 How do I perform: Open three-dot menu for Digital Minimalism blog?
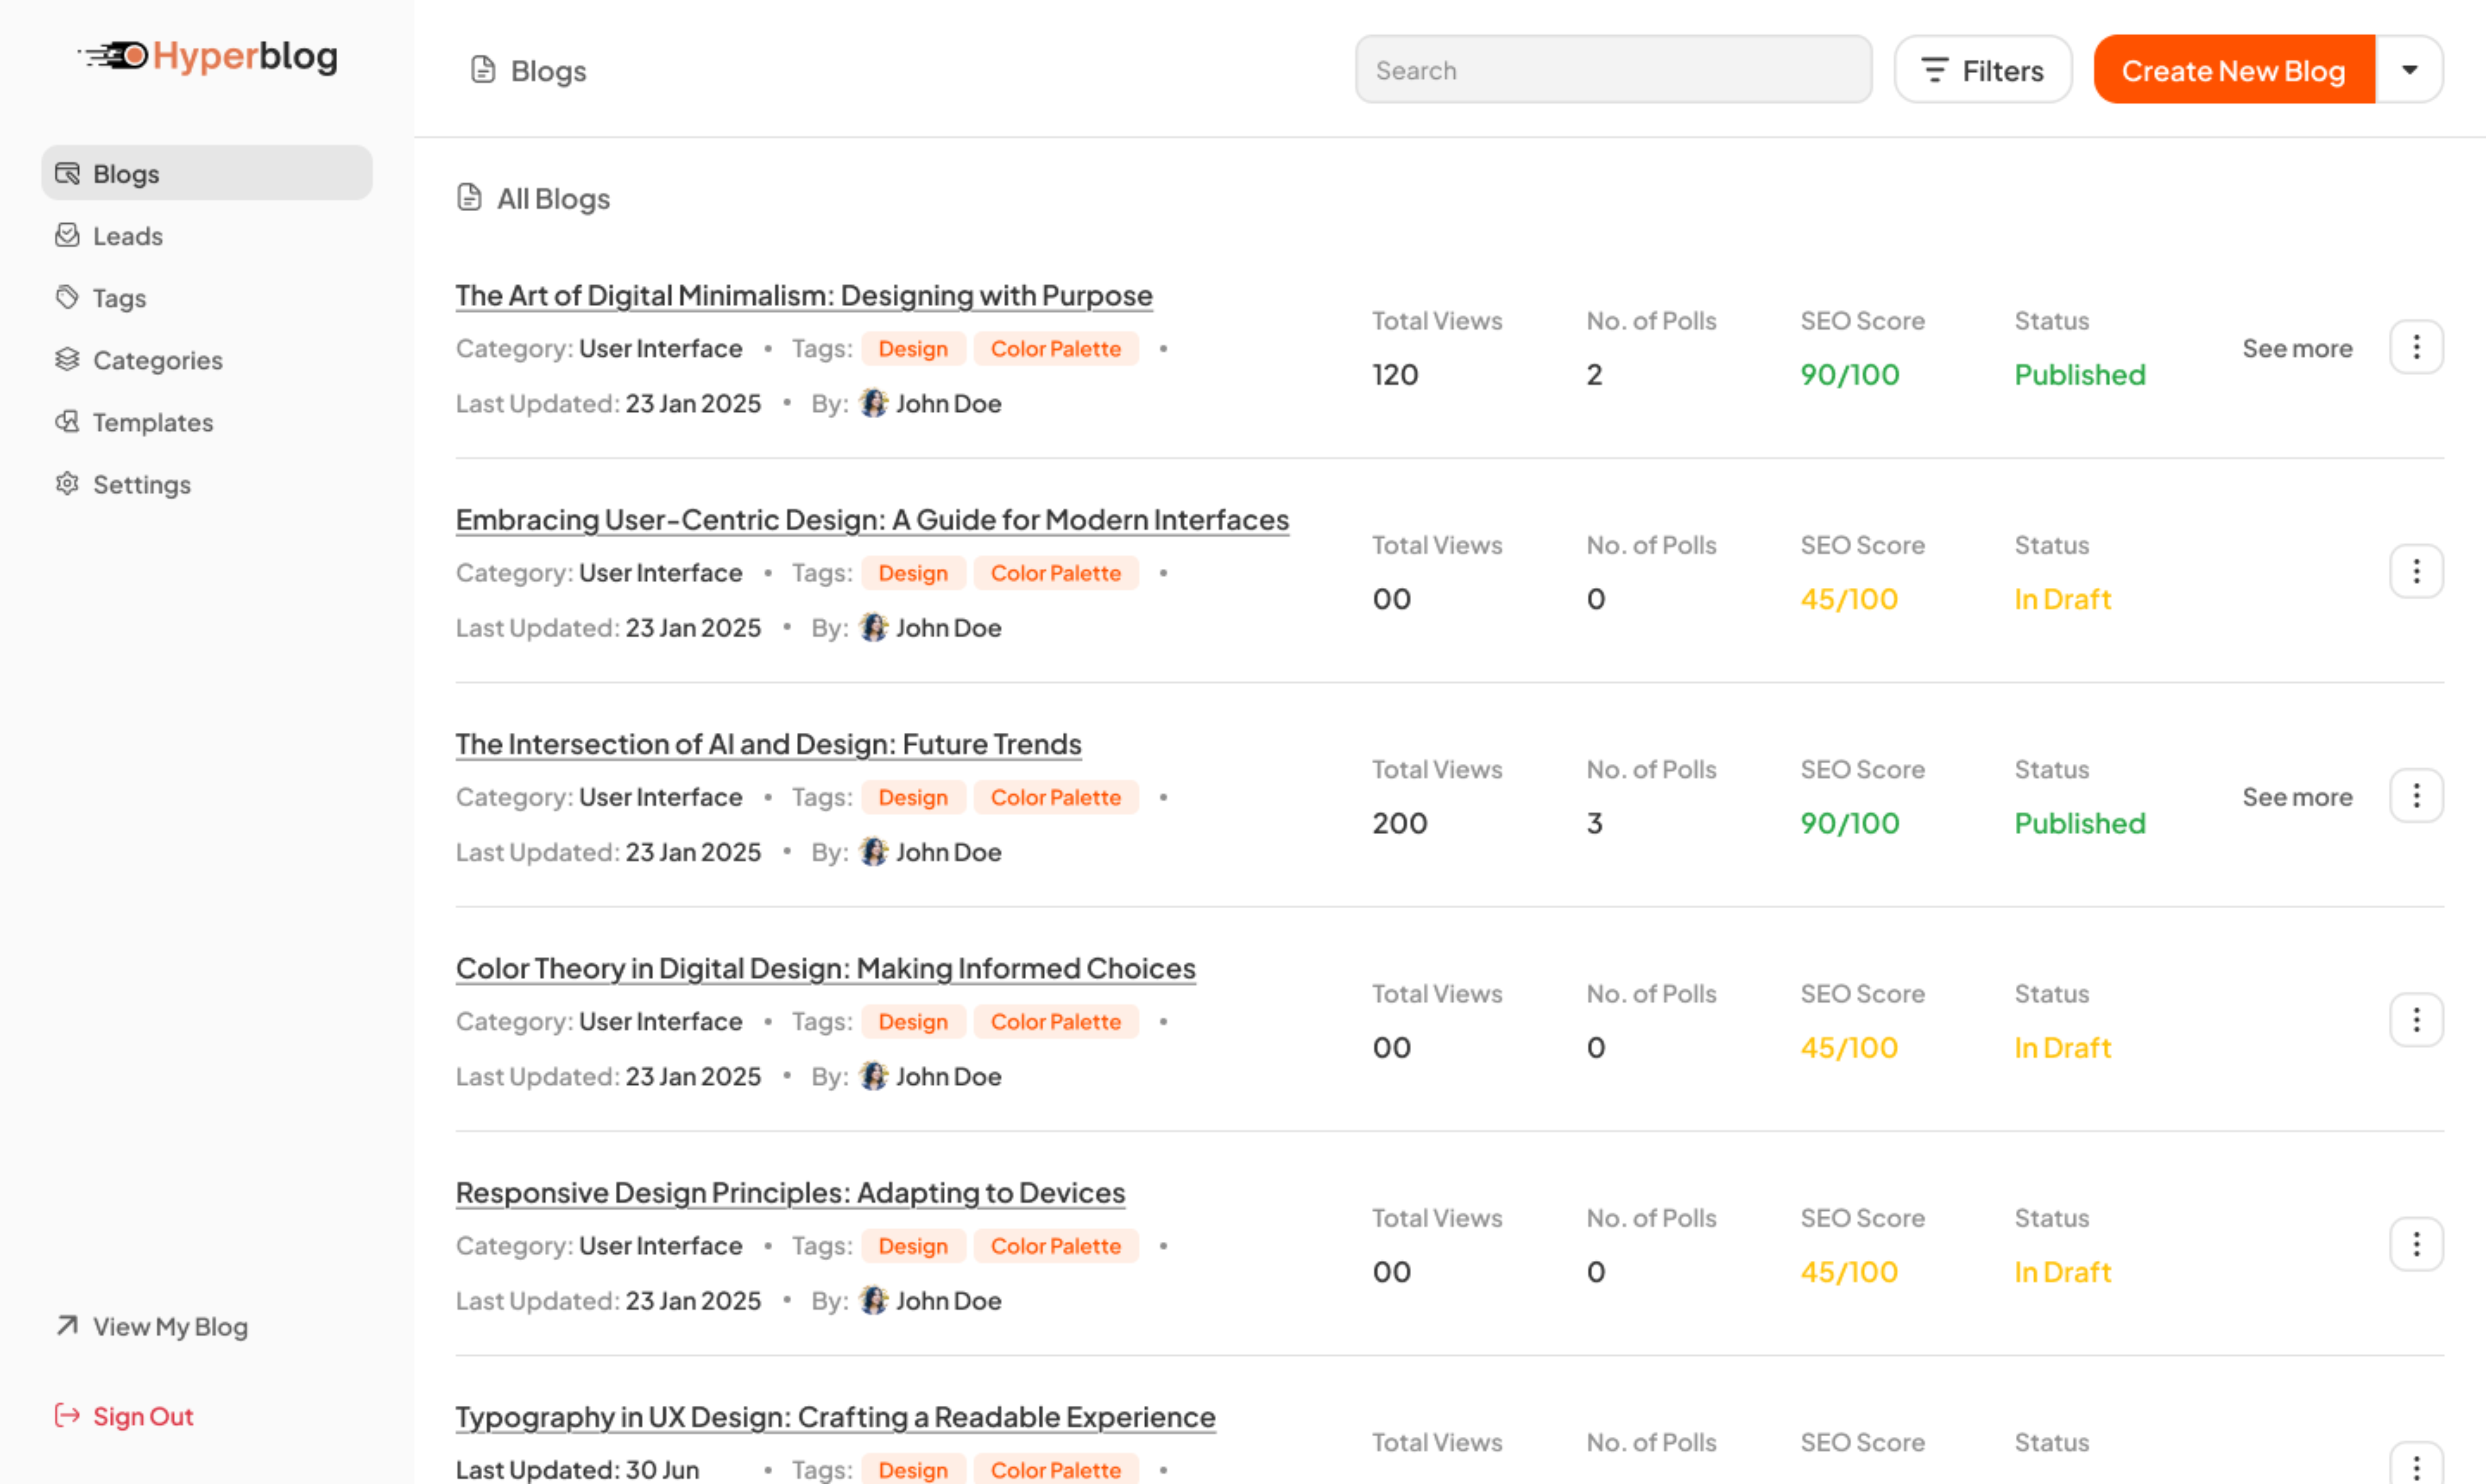[x=2416, y=347]
